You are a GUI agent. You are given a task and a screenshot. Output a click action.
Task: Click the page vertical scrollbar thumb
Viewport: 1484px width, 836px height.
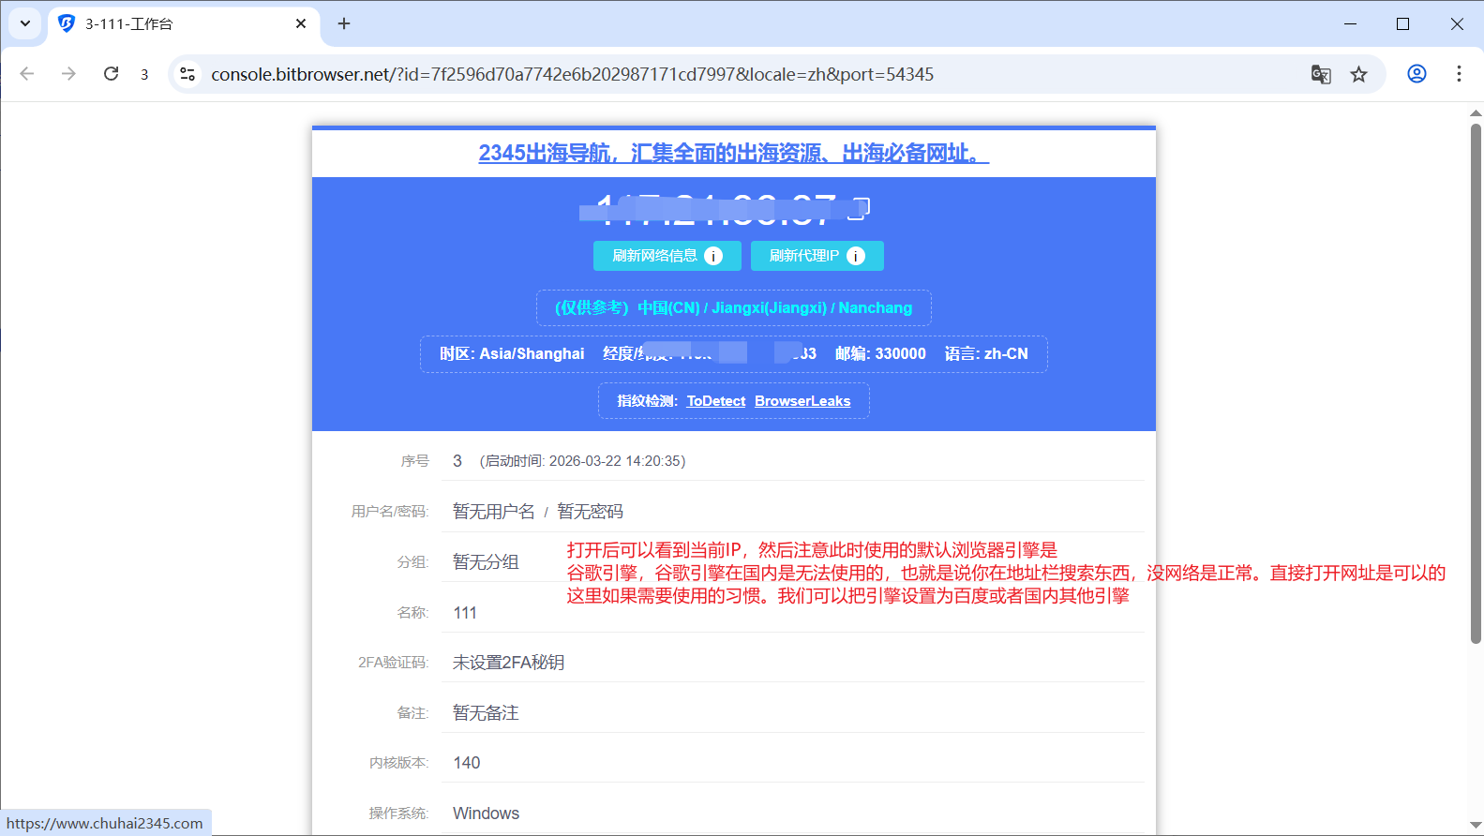click(x=1476, y=384)
